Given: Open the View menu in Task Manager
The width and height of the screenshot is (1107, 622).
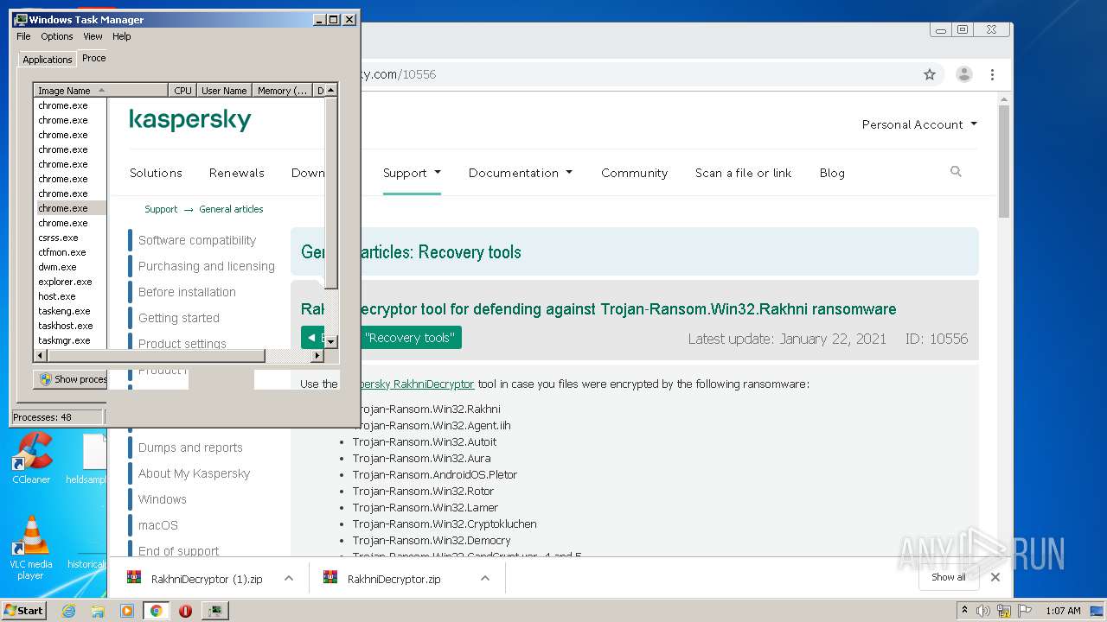Looking at the screenshot, I should (93, 36).
